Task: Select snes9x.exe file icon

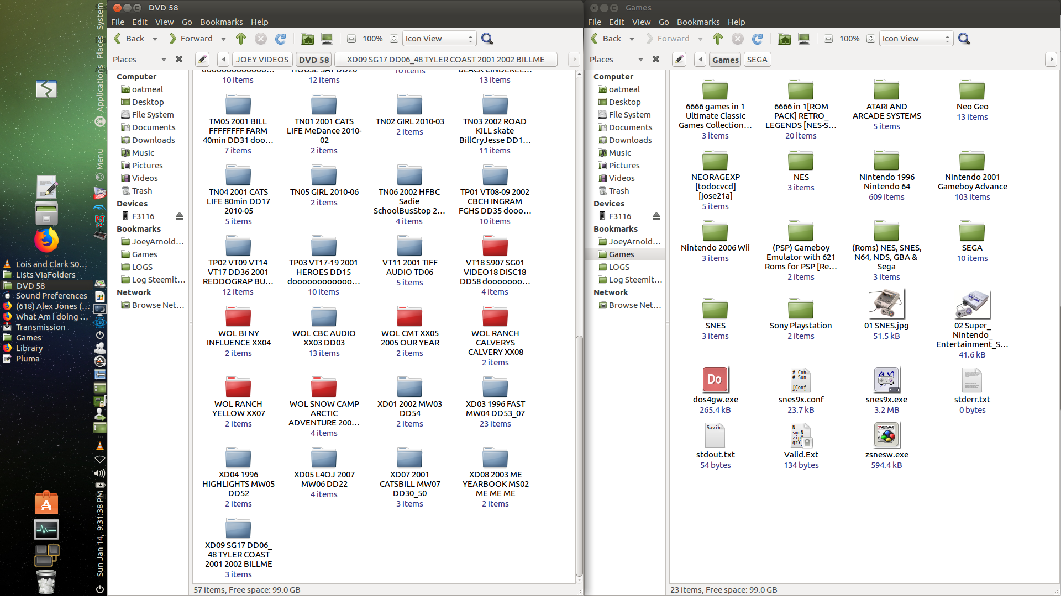Action: (886, 379)
